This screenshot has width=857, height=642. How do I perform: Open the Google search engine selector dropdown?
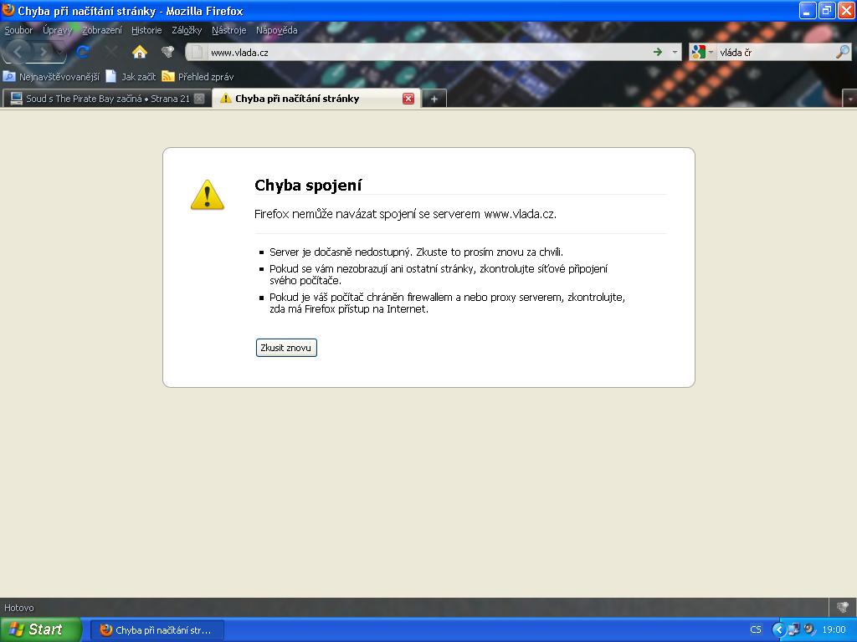(702, 53)
